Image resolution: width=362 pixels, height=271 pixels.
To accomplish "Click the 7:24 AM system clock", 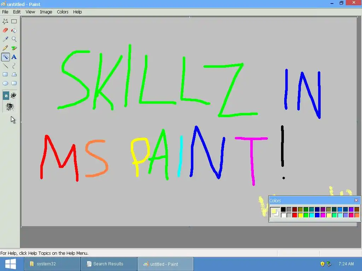I will (x=346, y=264).
